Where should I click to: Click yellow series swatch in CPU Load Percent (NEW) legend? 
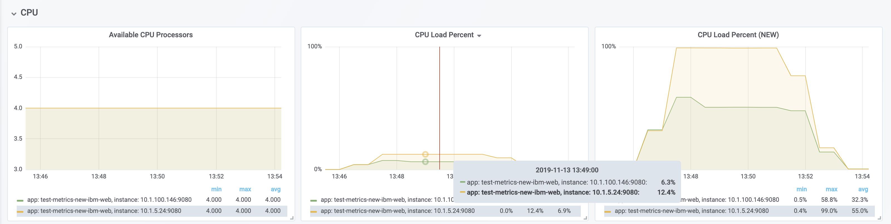pyautogui.click(x=607, y=211)
